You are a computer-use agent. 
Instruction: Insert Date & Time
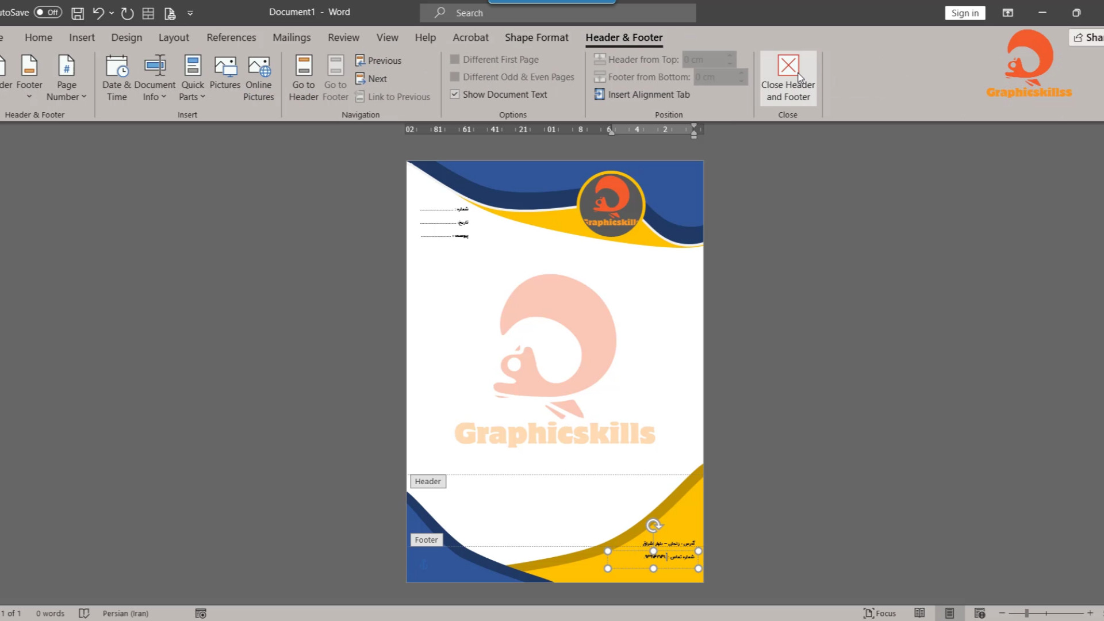pos(117,78)
